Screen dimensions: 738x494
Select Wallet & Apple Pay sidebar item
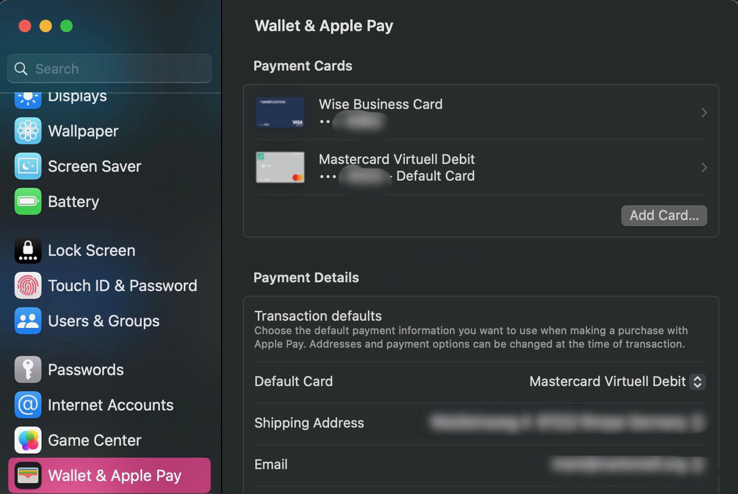pyautogui.click(x=110, y=475)
